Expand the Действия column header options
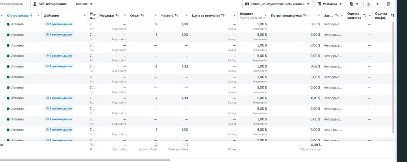Viewport: 407px width, 162px height. tap(85, 16)
